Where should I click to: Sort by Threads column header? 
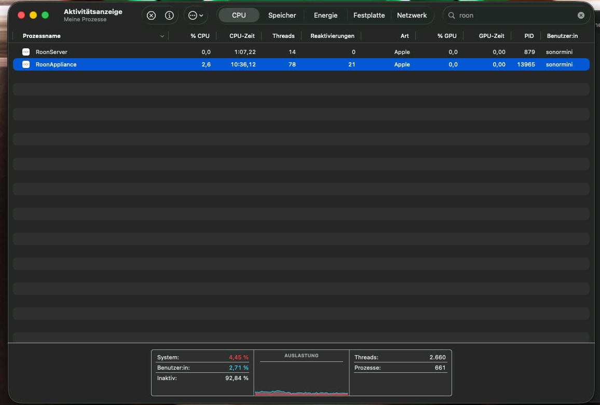click(283, 36)
